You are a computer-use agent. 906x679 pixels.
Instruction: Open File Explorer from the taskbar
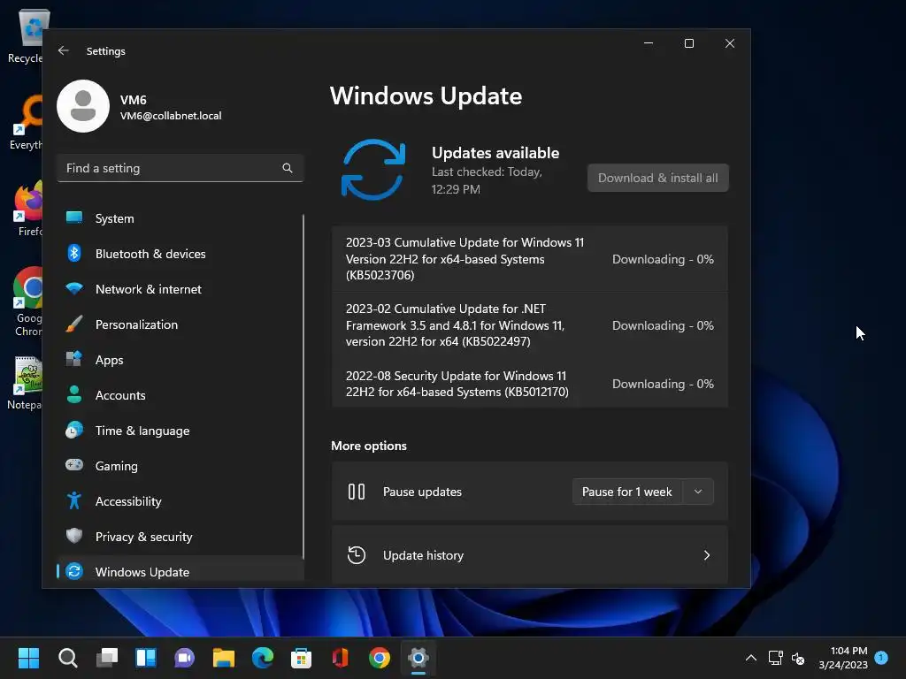point(224,658)
